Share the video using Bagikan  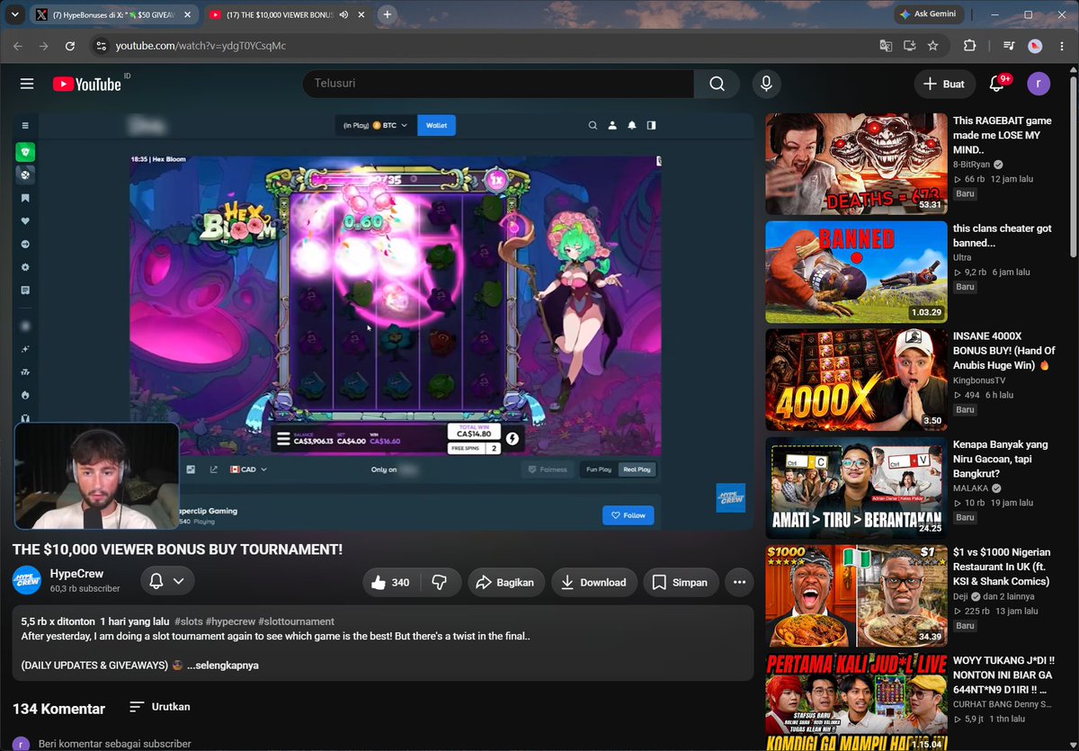pyautogui.click(x=506, y=582)
